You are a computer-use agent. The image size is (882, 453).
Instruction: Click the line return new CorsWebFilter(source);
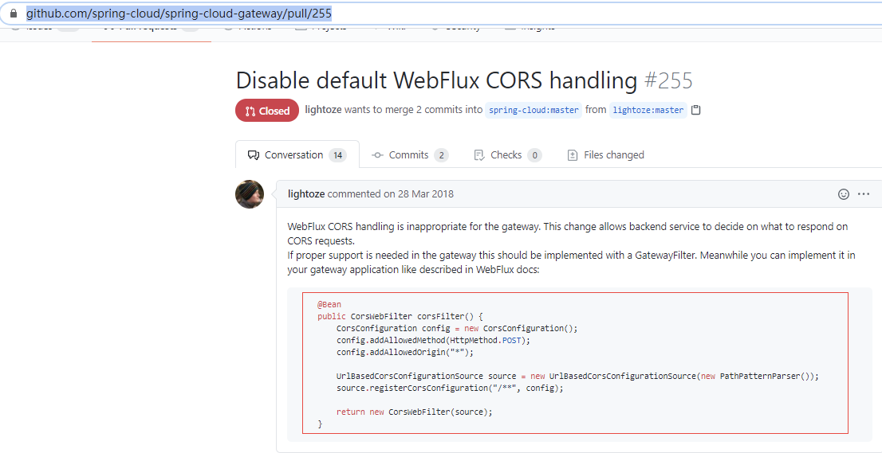414,412
